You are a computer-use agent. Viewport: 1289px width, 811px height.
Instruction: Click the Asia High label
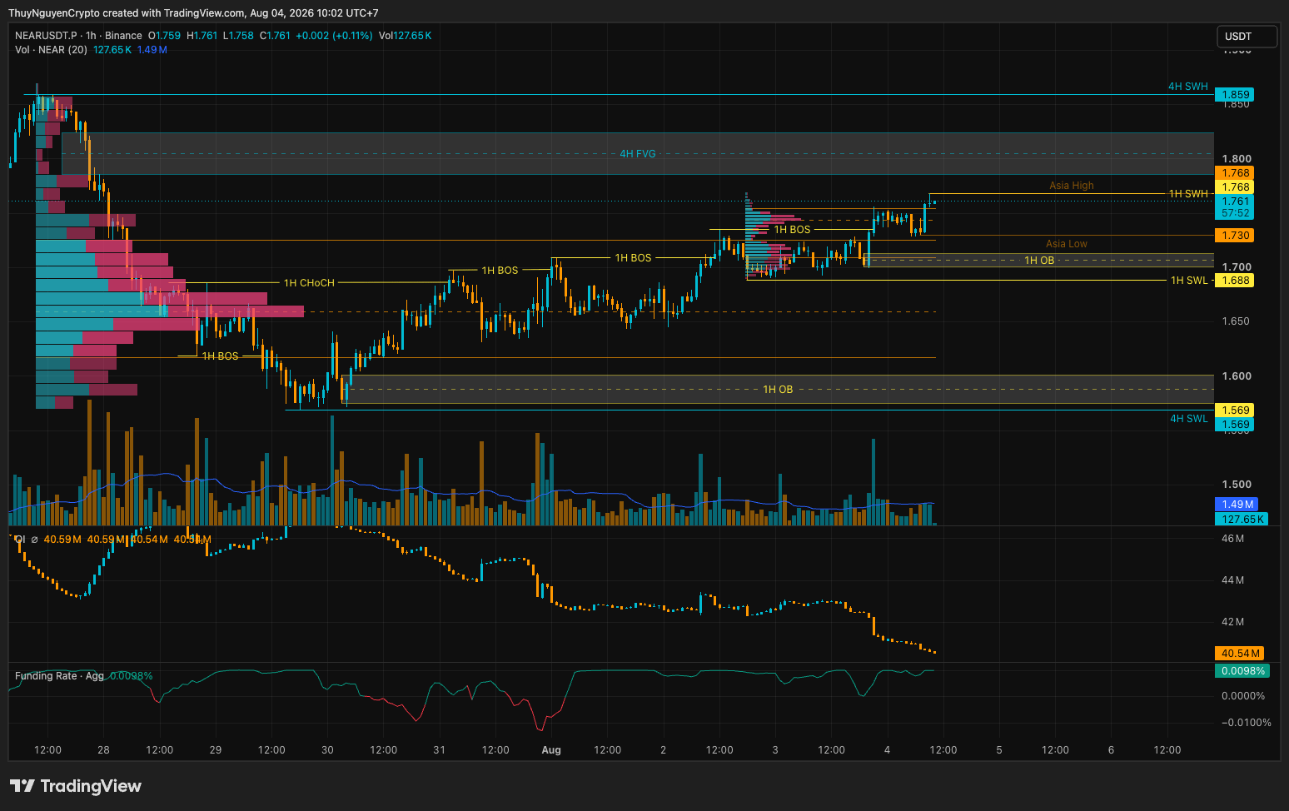(x=1072, y=186)
